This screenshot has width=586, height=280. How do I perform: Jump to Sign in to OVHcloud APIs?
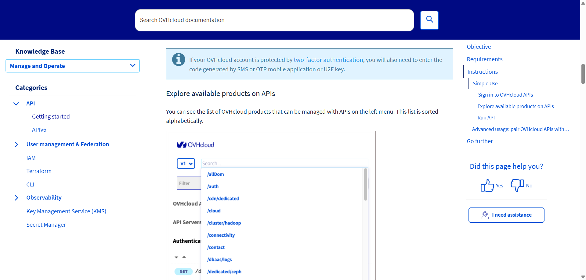pyautogui.click(x=505, y=95)
